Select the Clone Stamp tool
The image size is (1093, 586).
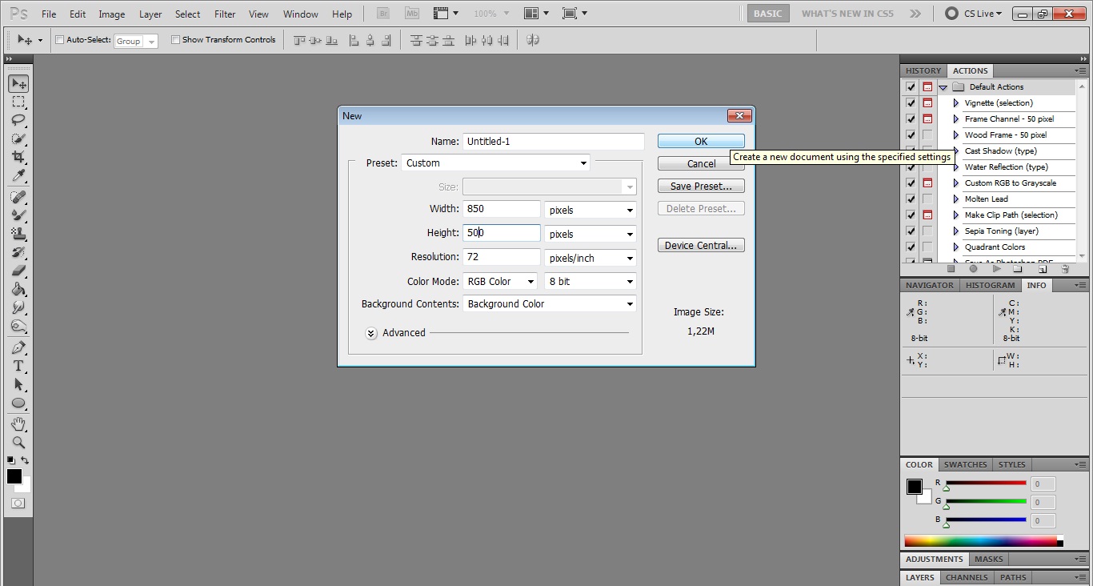tap(18, 234)
